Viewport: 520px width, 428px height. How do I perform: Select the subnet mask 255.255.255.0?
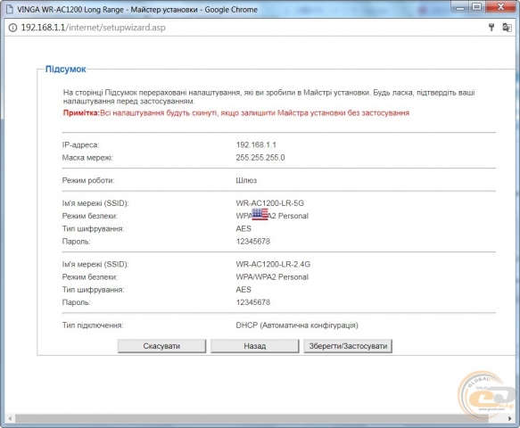[260, 158]
